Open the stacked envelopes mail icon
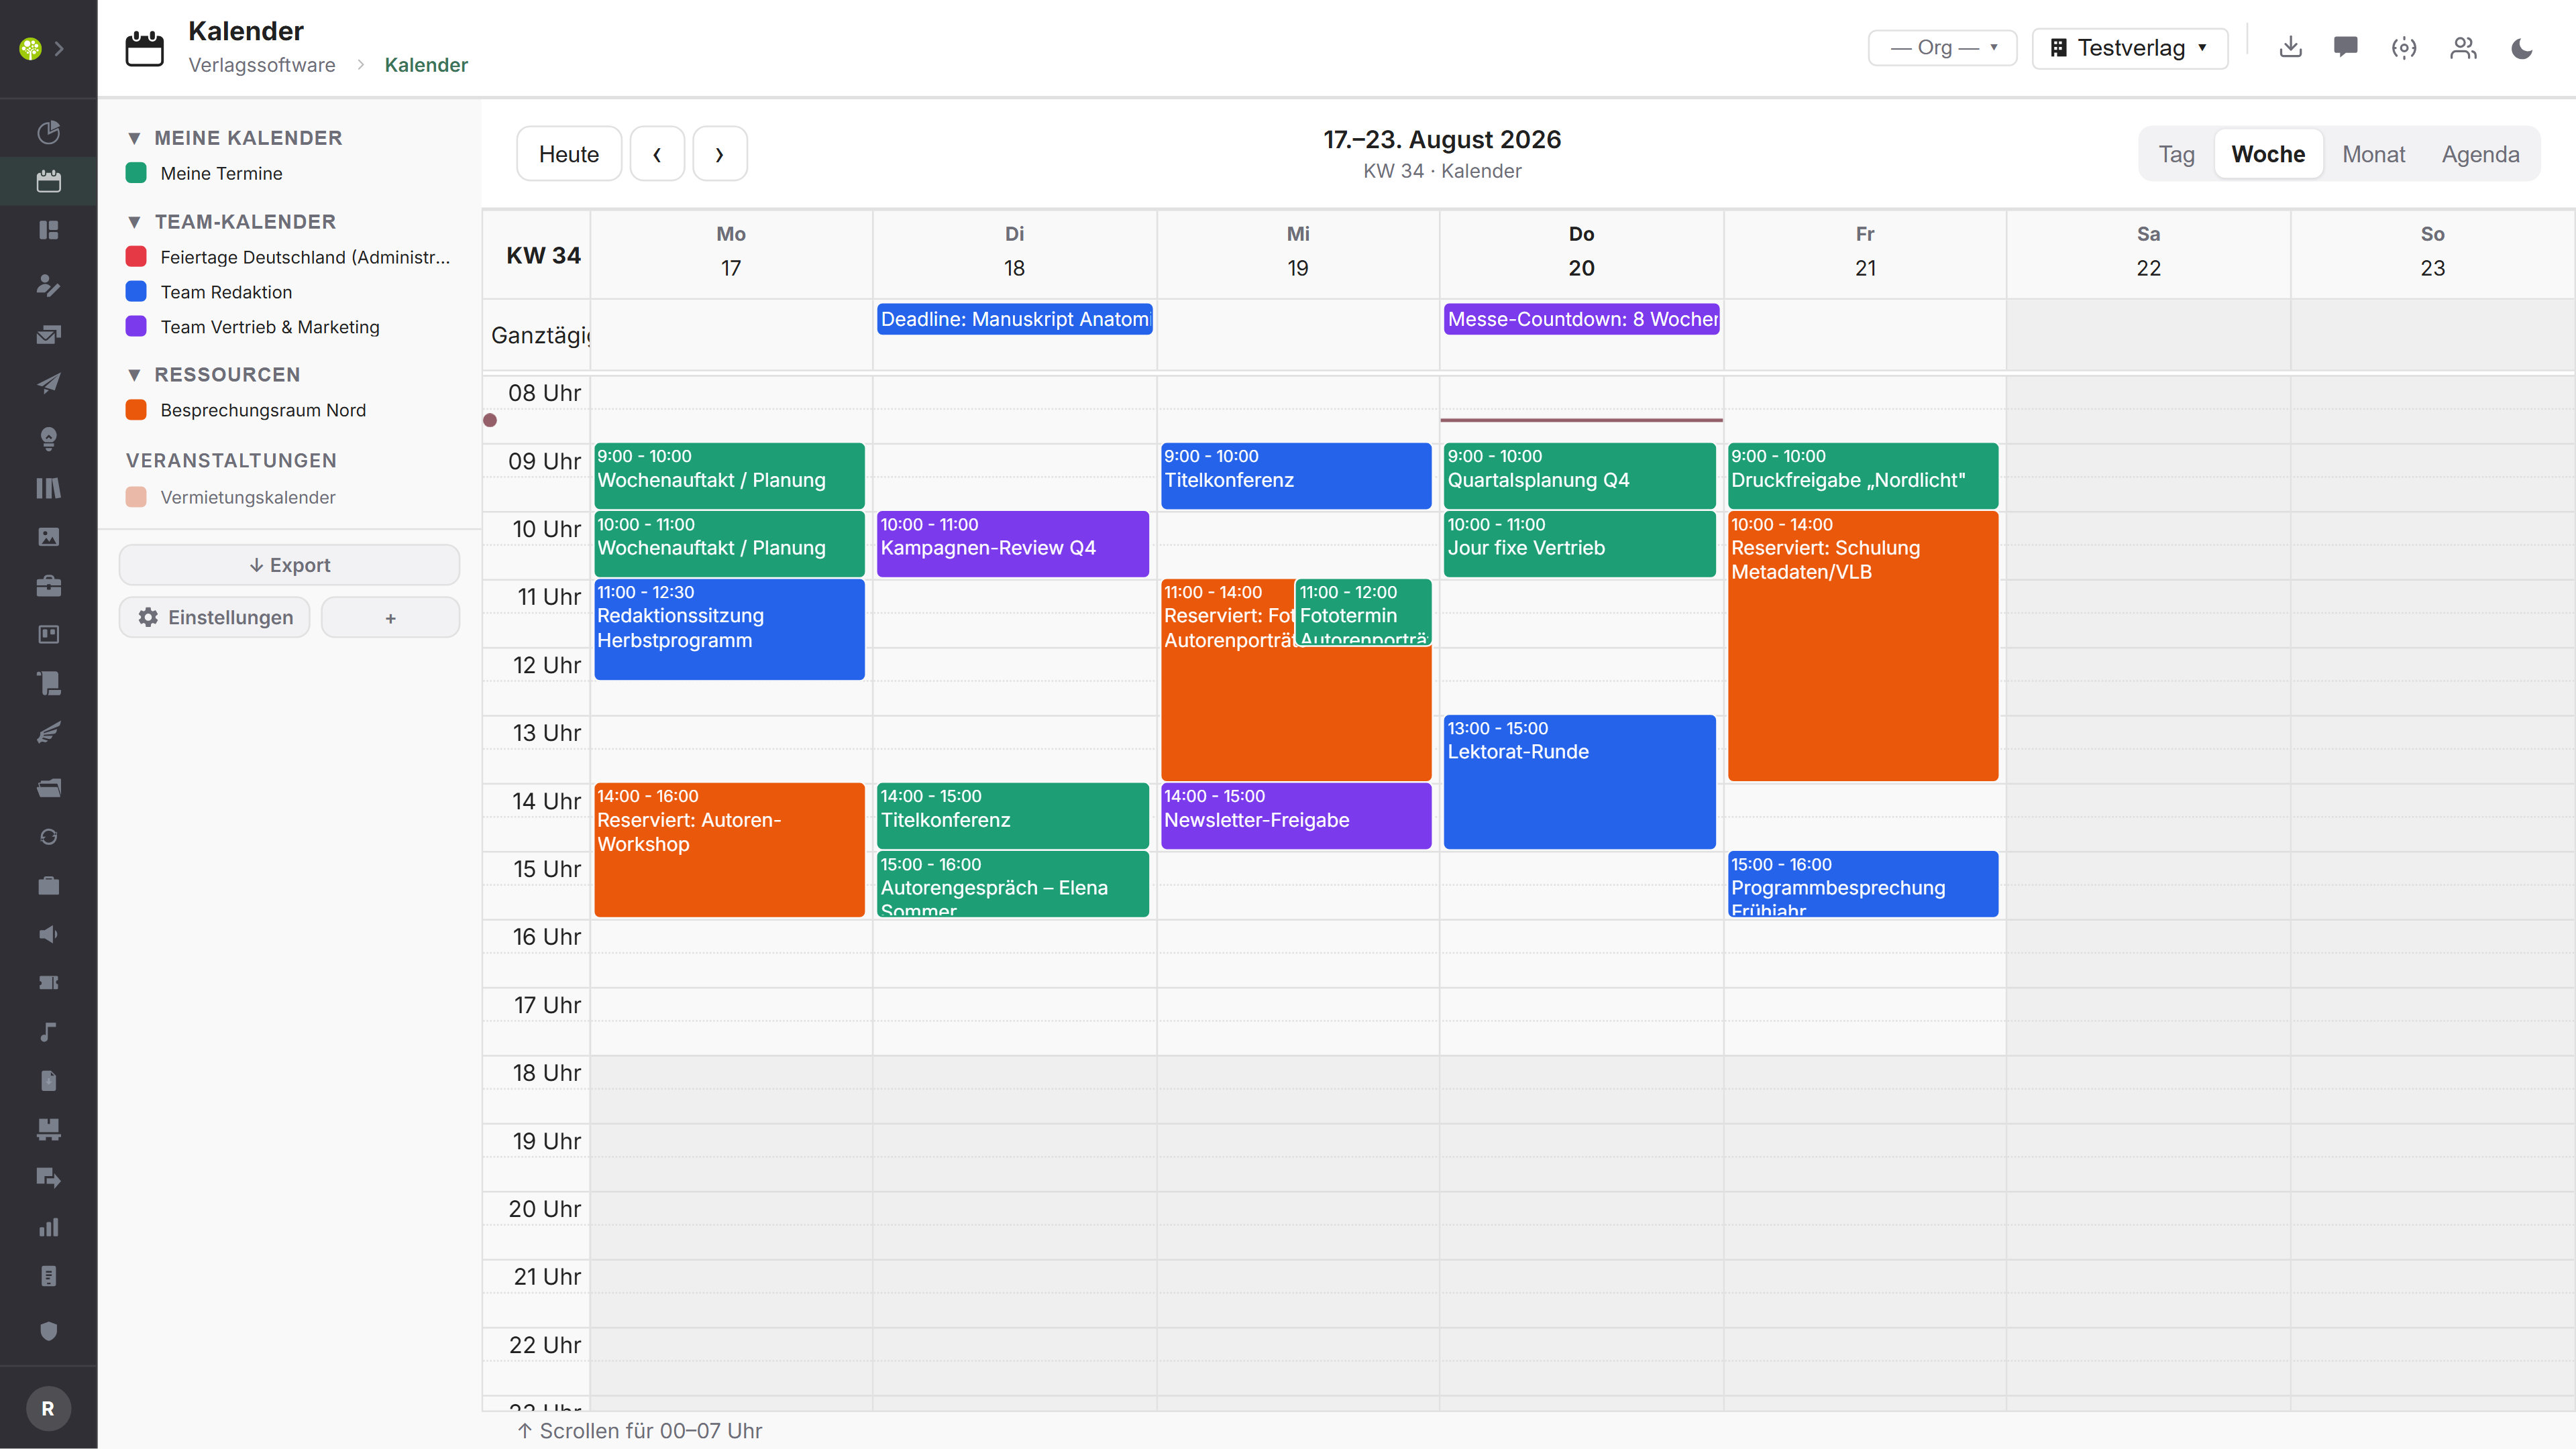 pyautogui.click(x=48, y=335)
